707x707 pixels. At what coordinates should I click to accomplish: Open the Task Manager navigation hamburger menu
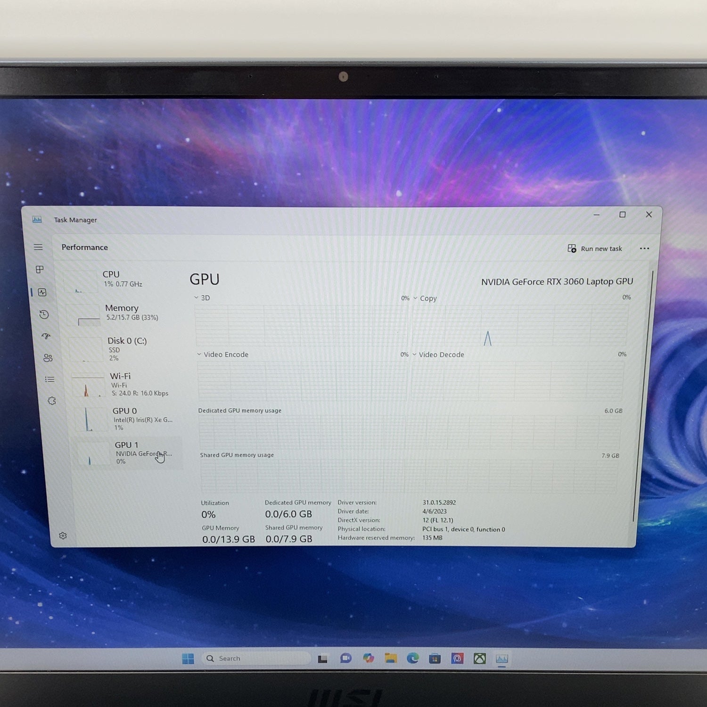click(38, 247)
